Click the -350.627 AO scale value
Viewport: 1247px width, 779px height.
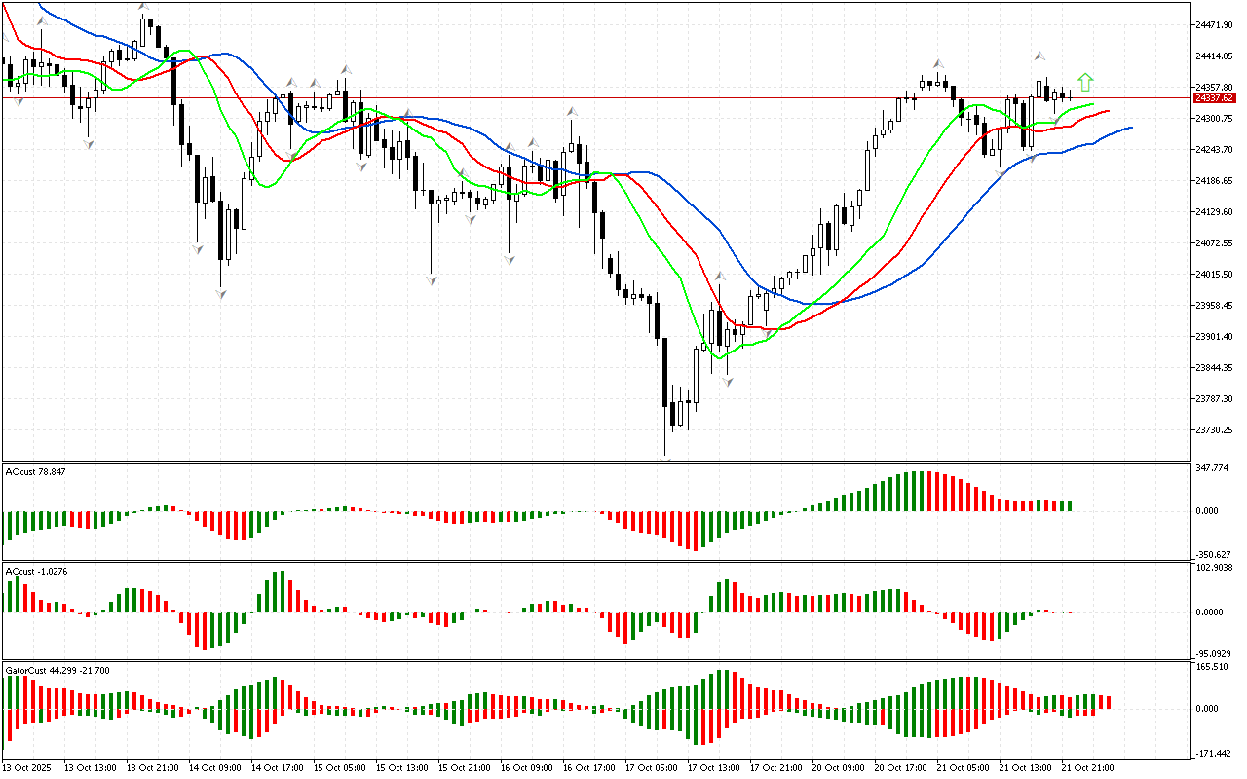[1214, 555]
